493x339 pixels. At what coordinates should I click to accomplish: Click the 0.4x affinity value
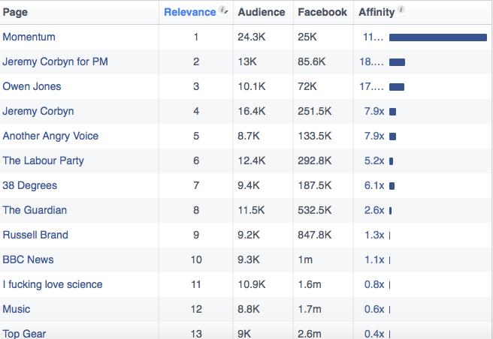point(374,334)
